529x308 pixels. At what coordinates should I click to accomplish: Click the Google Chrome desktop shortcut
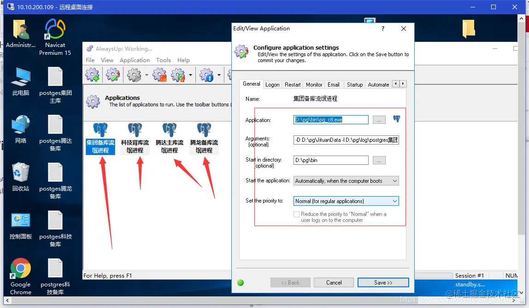[21, 277]
